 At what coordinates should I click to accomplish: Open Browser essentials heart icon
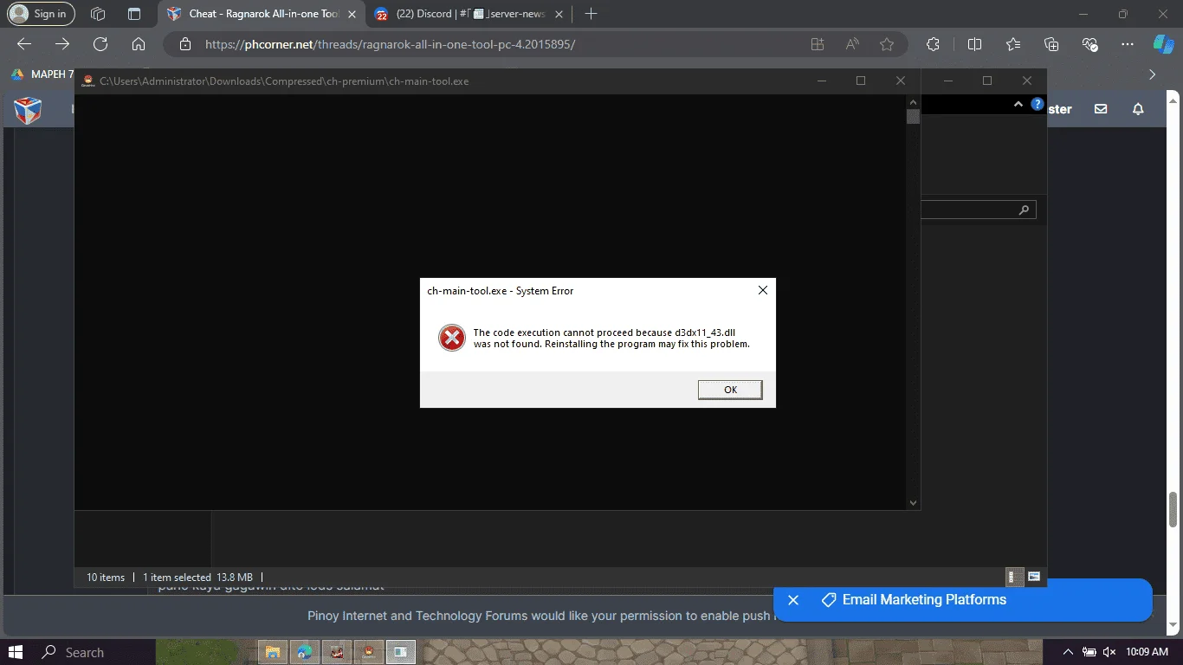coord(1090,44)
